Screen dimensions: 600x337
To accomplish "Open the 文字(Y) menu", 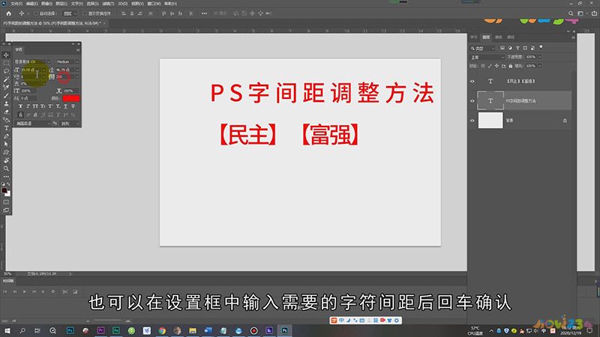I will click(x=77, y=4).
